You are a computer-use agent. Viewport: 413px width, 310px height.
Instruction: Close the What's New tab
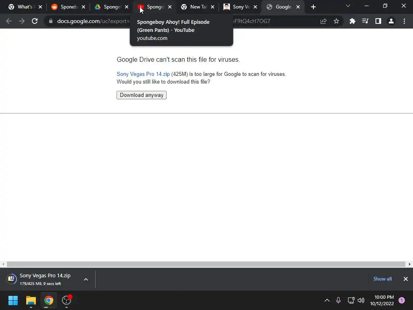point(40,7)
